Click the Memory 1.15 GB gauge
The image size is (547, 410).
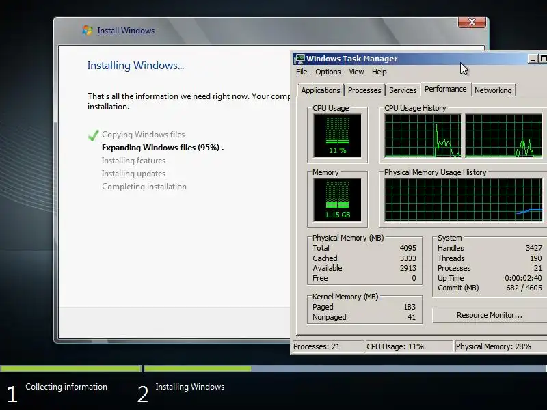tap(337, 200)
